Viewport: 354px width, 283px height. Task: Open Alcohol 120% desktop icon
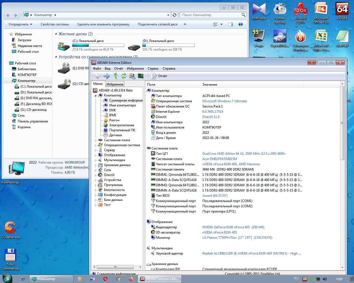click(x=300, y=14)
